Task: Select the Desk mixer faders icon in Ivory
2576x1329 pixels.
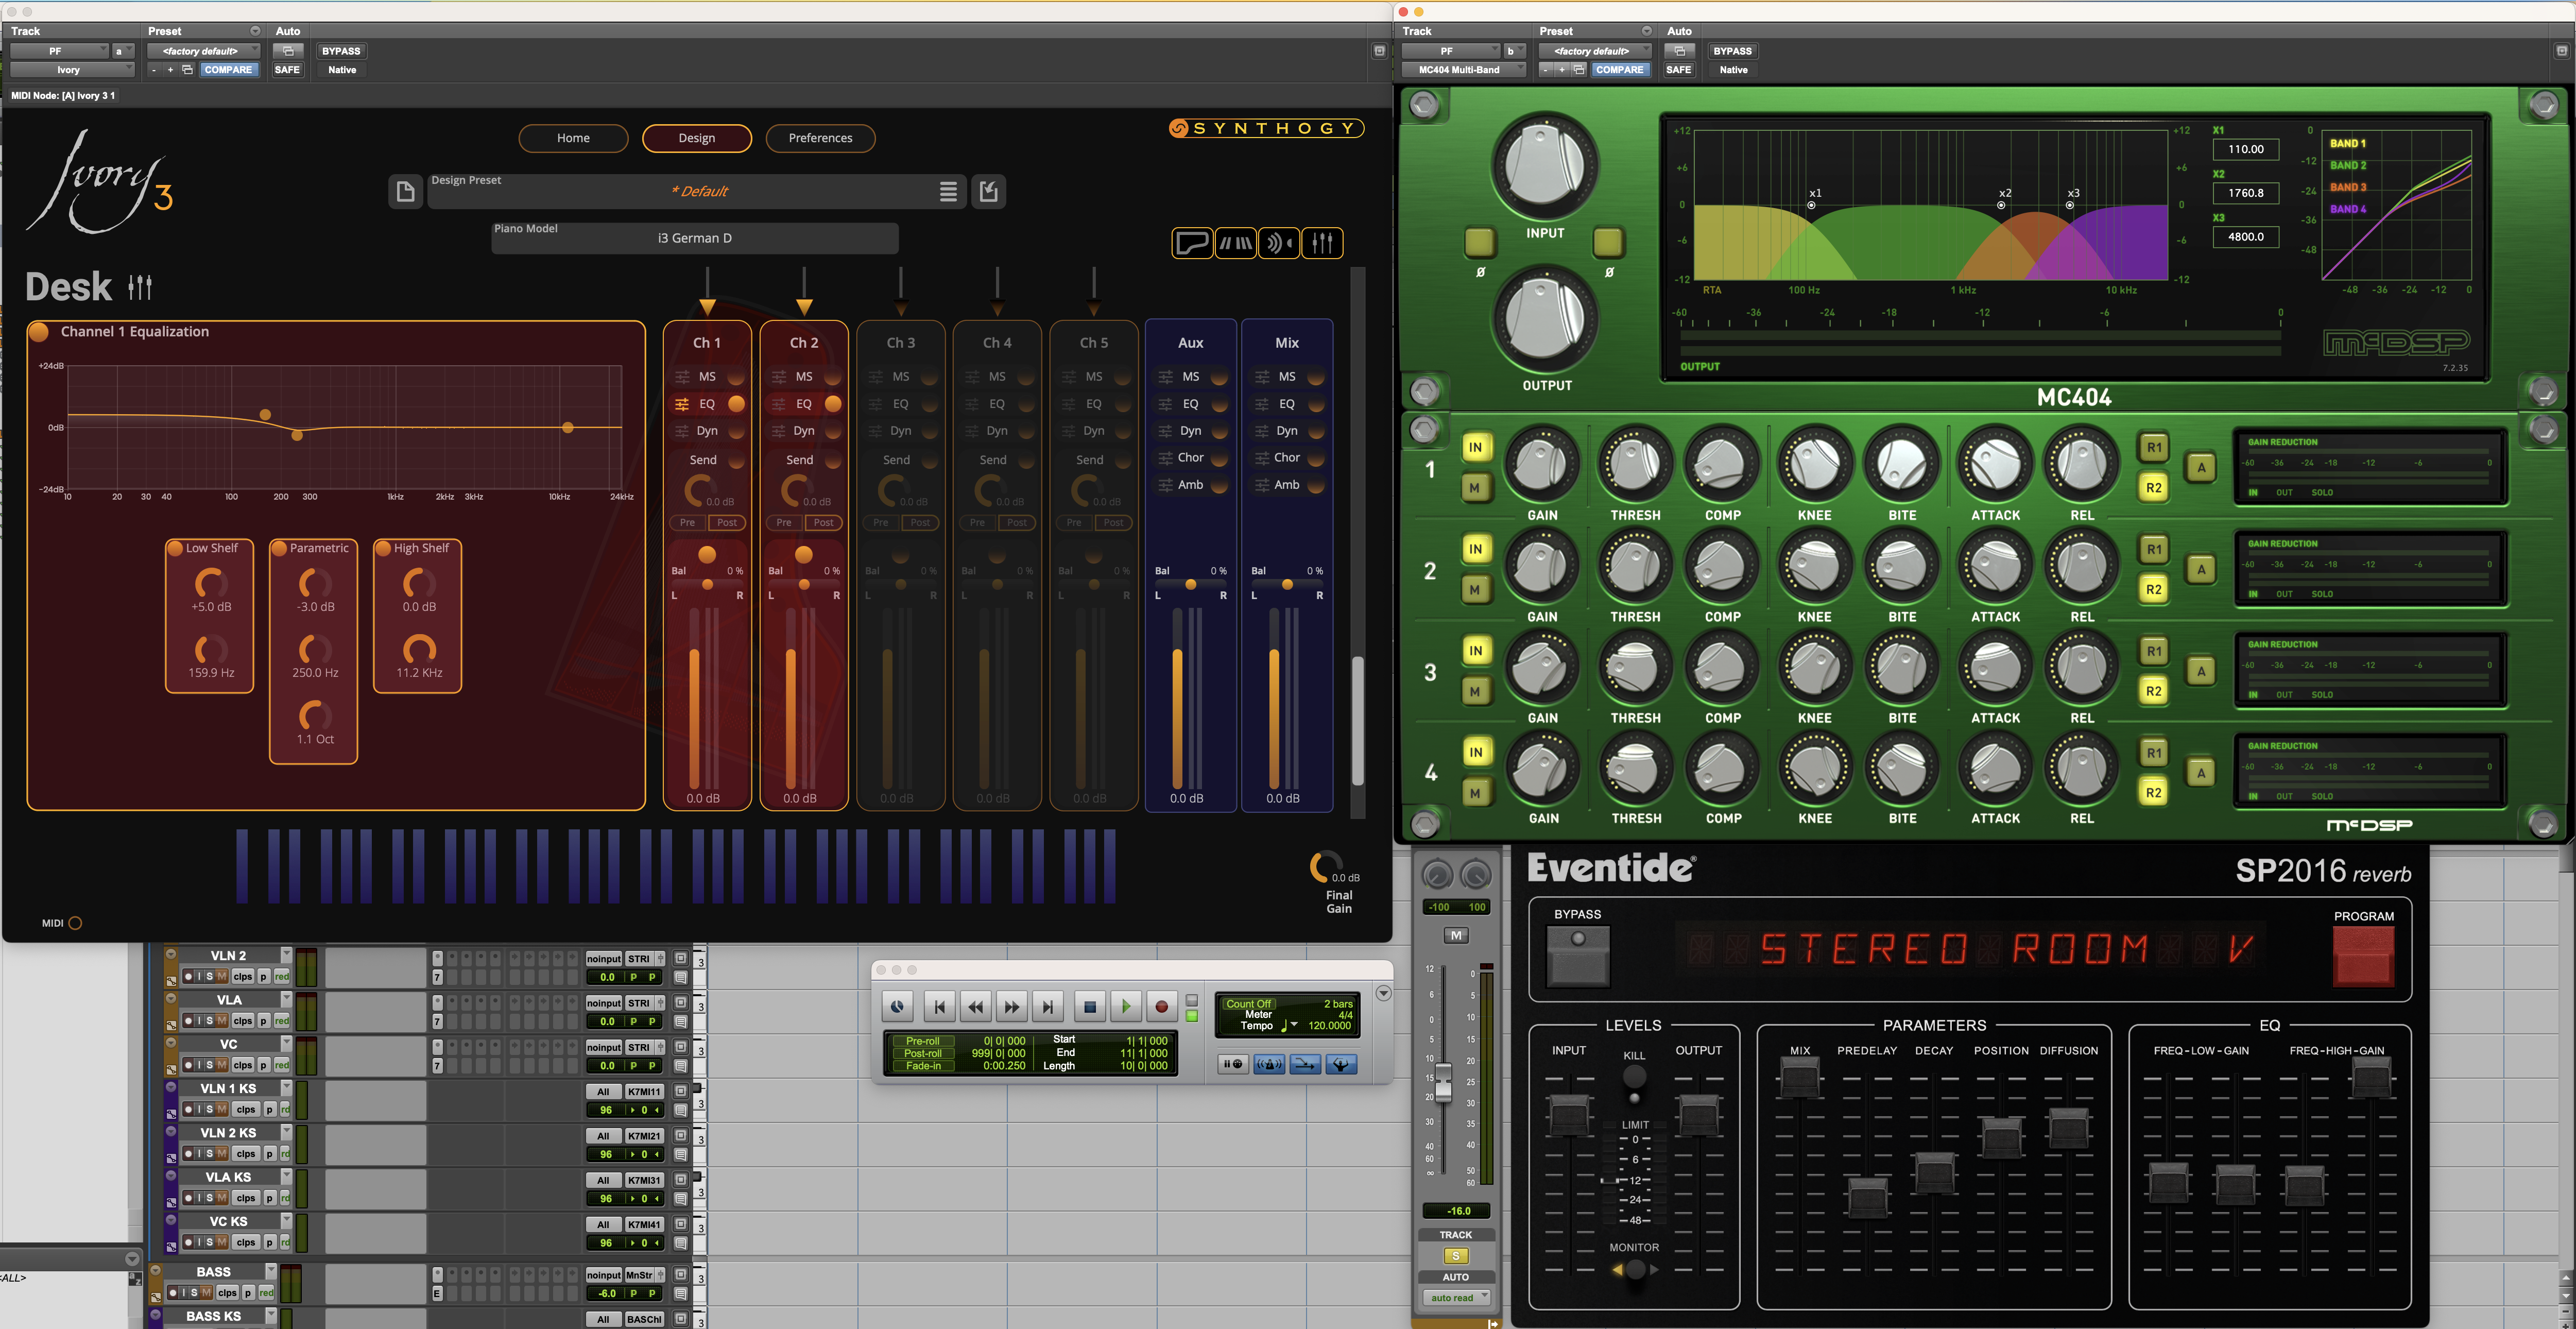Action: pos(1322,243)
